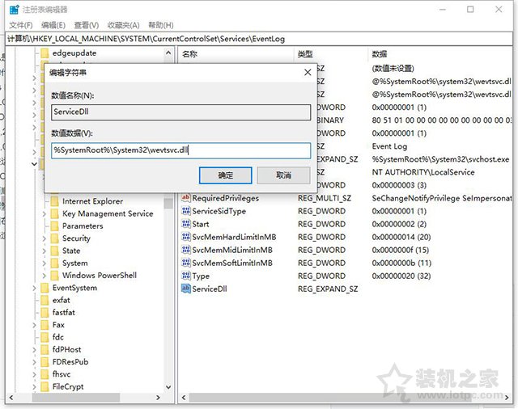518x409 pixels.
Task: Select the Windows PowerShell folder icon
Action: click(x=55, y=276)
